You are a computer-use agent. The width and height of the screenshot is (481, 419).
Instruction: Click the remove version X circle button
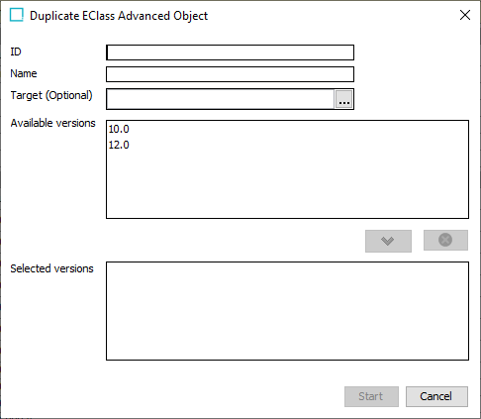click(x=445, y=240)
